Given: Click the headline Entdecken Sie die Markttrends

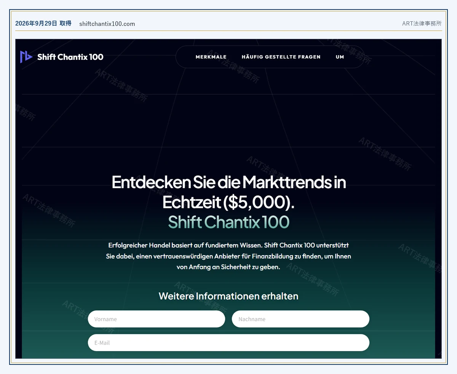Looking at the screenshot, I should point(228,192).
